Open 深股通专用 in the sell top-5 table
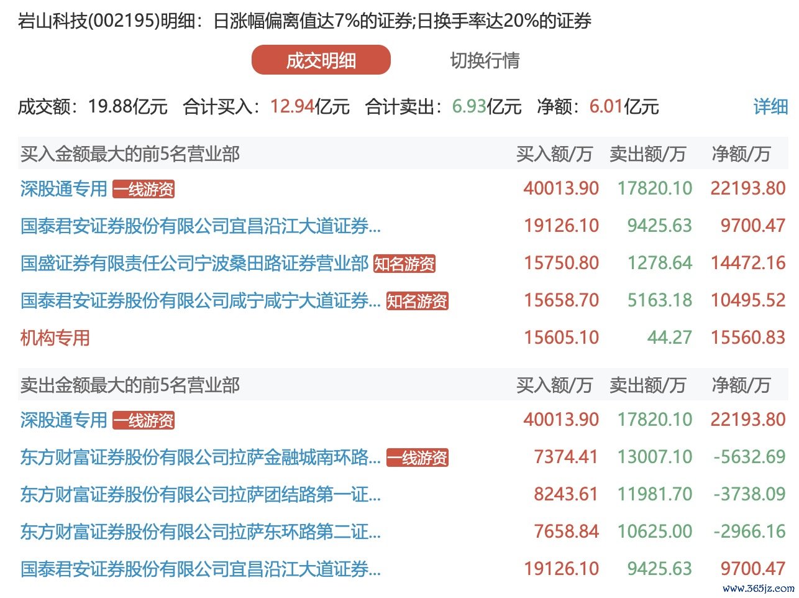799x598 pixels. [63, 420]
